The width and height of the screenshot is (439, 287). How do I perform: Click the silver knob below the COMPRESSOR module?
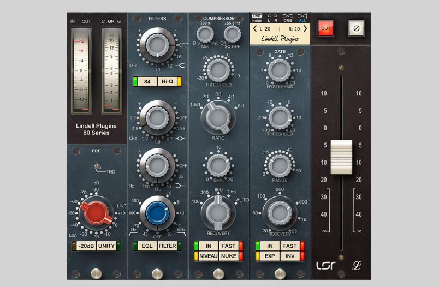(218, 273)
